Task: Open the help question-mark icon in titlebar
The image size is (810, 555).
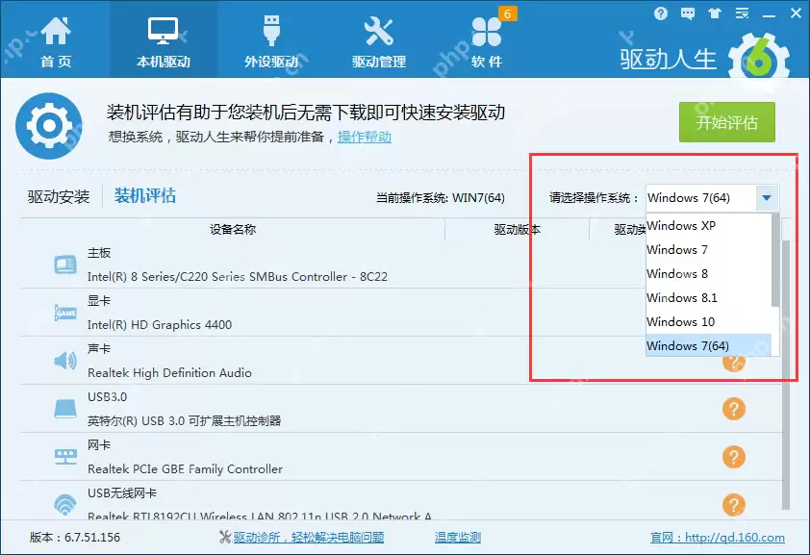Action: click(661, 13)
